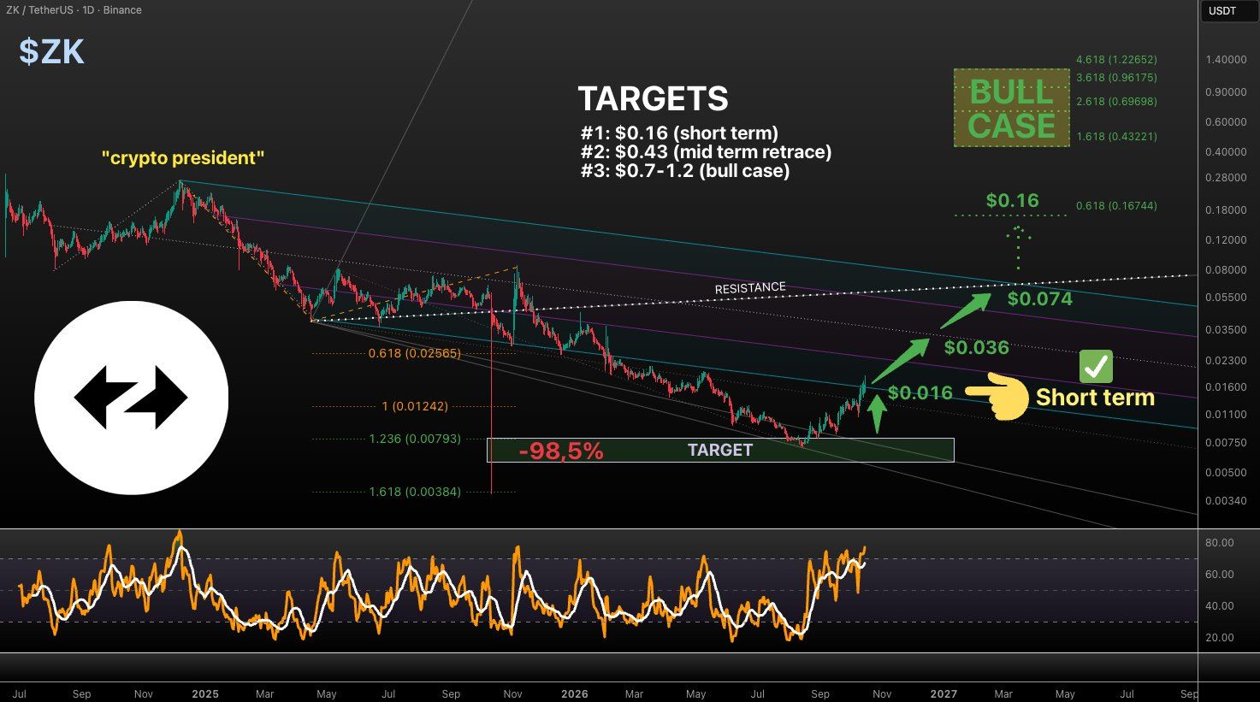Viewport: 1260px width, 702px height.
Task: Click the $0.074 target label
Action: click(1039, 298)
